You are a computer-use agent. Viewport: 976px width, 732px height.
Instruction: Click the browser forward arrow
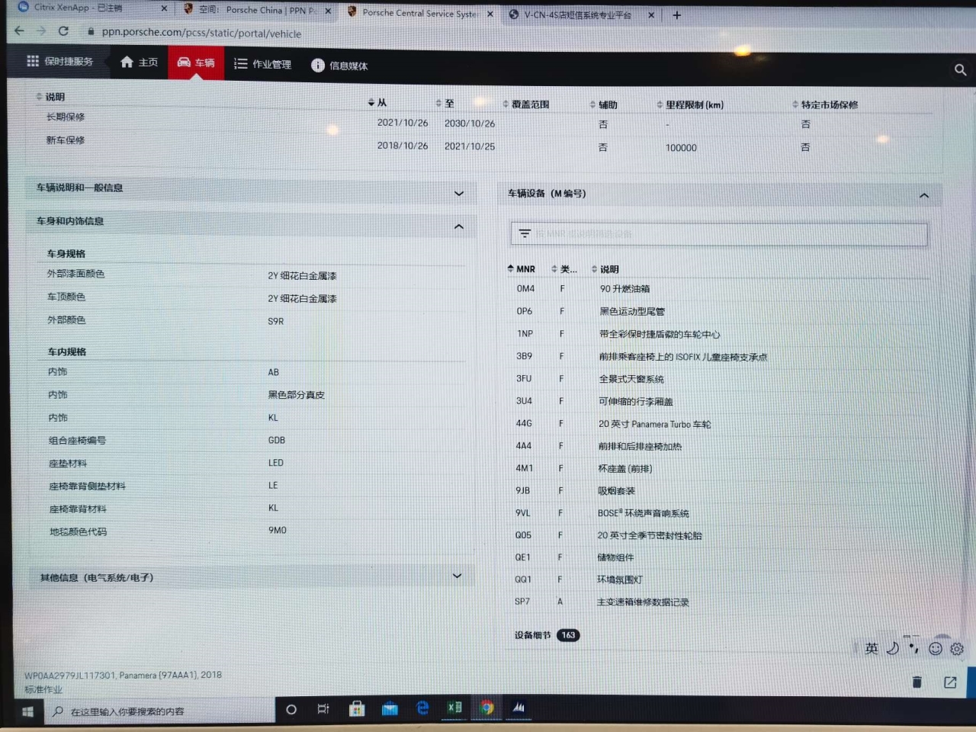(x=41, y=31)
